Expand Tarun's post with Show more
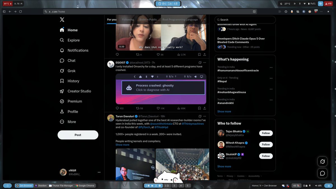This screenshot has width=336, height=189. point(122,145)
